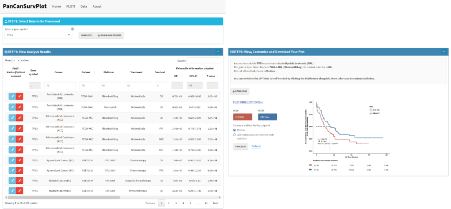Viewport: 451px width, 209px height.
Task: Go to results page 5
Action: (x=190, y=203)
